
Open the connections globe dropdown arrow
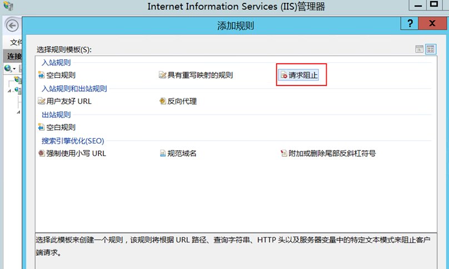15,69
